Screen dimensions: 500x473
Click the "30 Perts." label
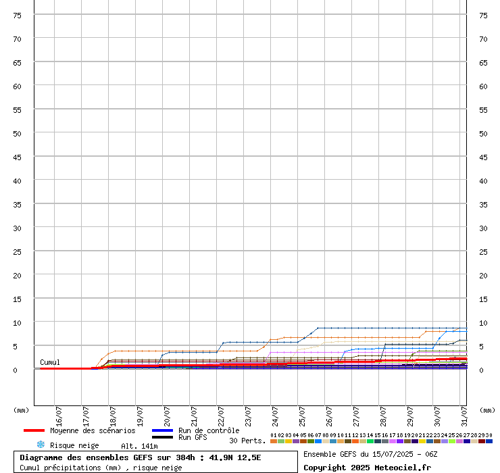click(247, 441)
